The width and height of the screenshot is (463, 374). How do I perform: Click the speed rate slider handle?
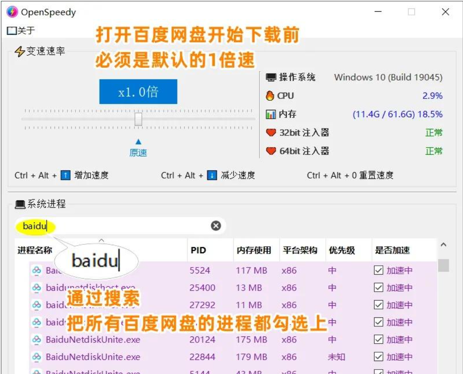click(138, 119)
